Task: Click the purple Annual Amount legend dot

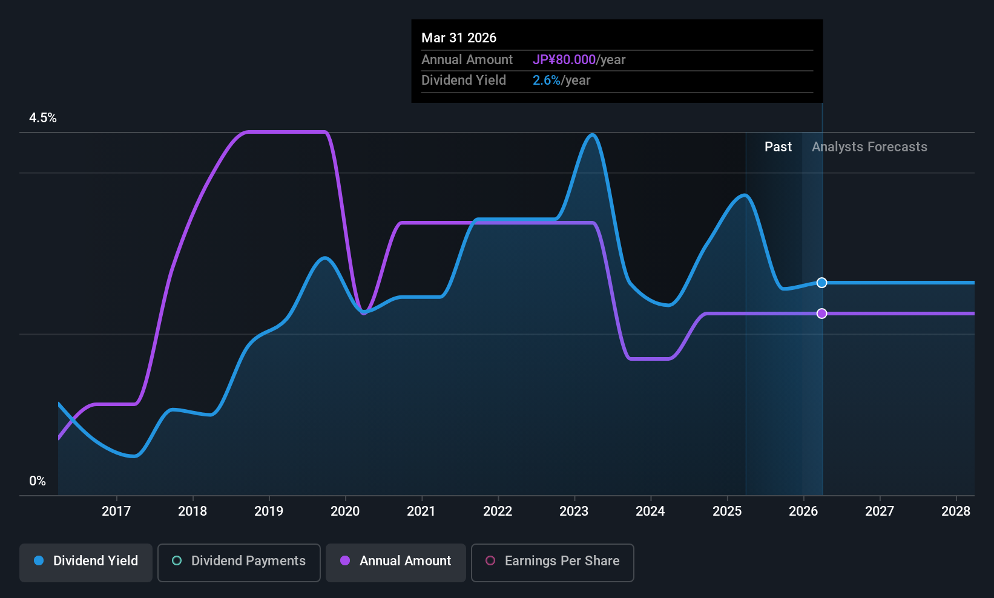Action: (345, 560)
